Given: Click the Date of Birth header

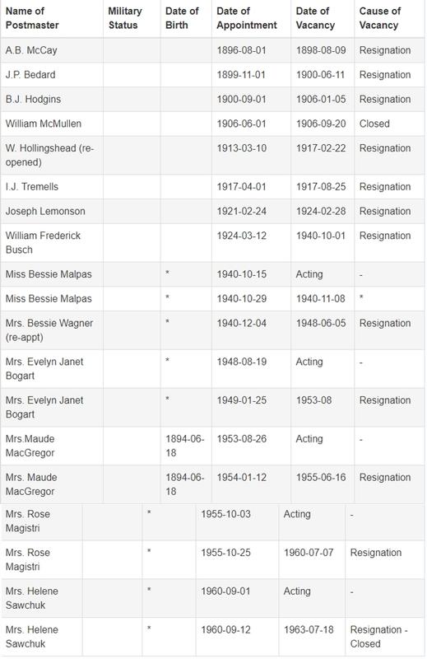Looking at the screenshot, I should [x=182, y=18].
